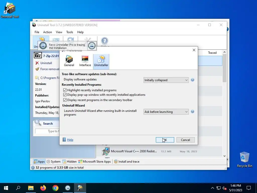The image size is (257, 193).
Task: Open the C:\Program Files folder path
Action: click(50, 78)
